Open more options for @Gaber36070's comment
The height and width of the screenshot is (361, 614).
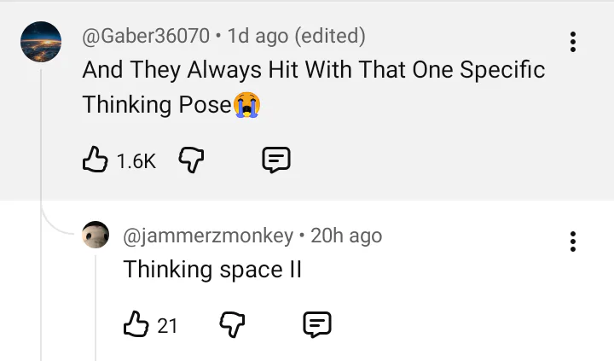point(572,42)
